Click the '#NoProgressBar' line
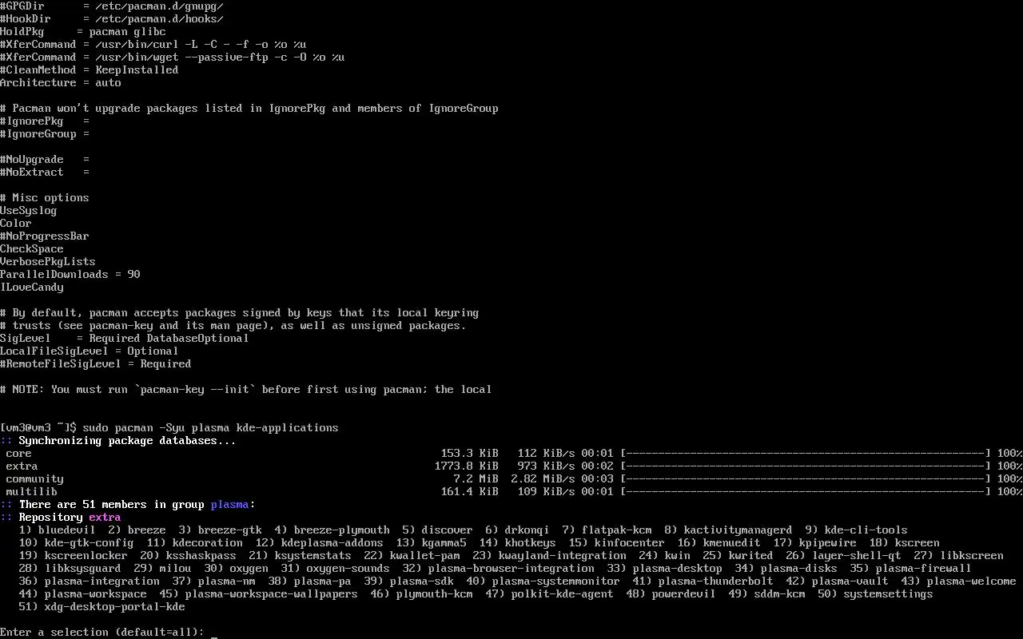 click(x=45, y=236)
